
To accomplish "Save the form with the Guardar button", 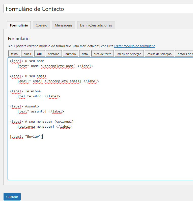I will pyautogui.click(x=12, y=197).
